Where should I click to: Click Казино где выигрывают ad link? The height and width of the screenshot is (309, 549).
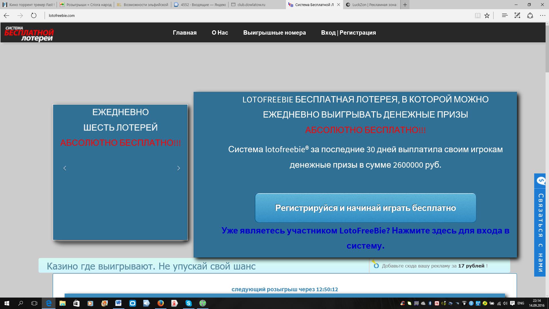(151, 266)
